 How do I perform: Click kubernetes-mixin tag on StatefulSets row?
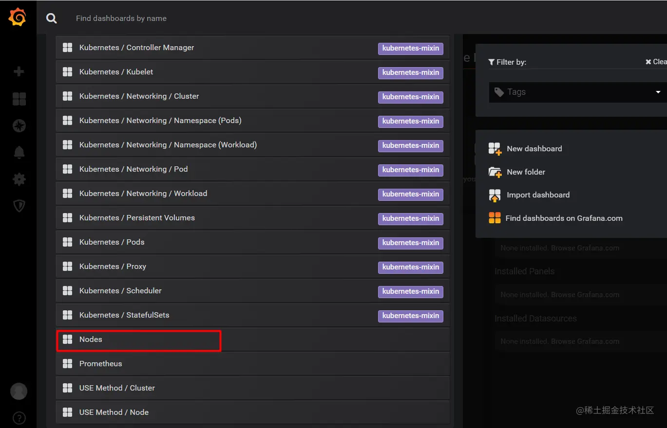[411, 316]
